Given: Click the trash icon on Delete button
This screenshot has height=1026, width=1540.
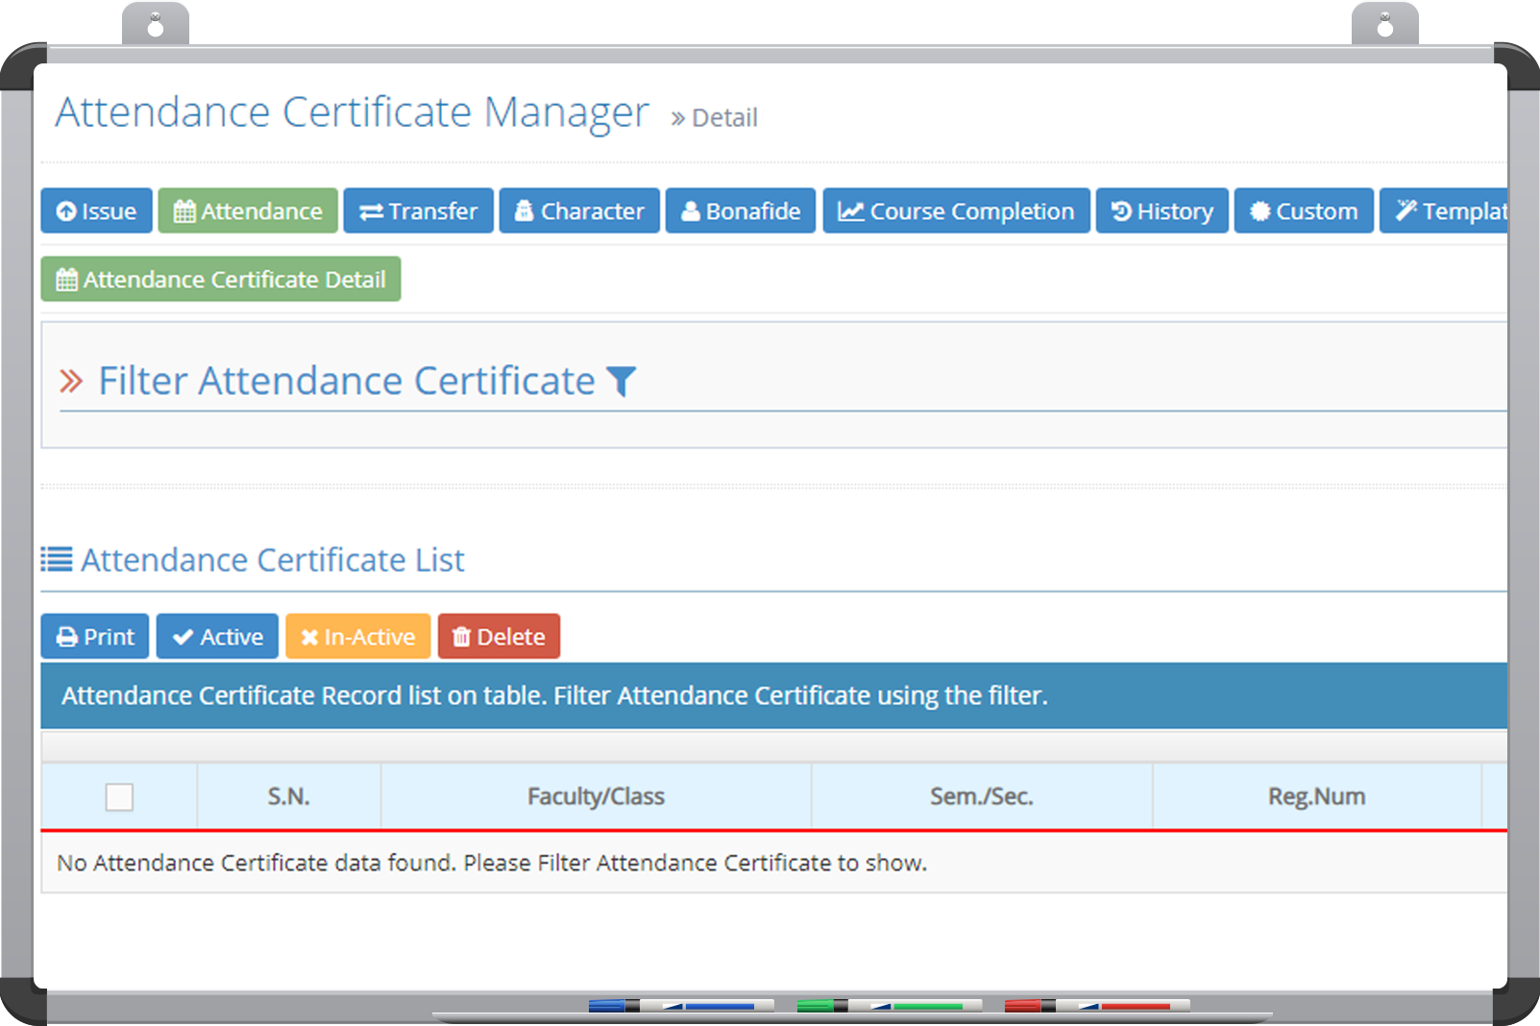Looking at the screenshot, I should [461, 637].
